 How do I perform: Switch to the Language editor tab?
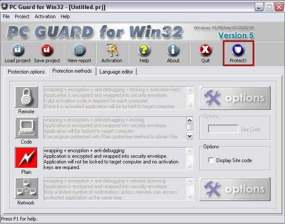[116, 72]
